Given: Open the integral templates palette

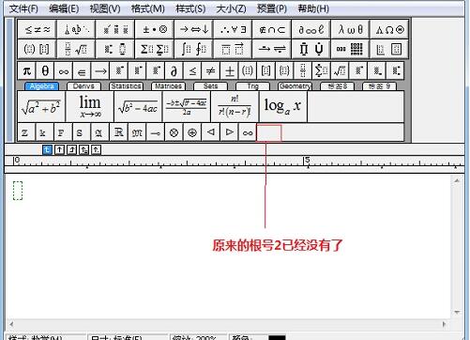Looking at the screenshot, I should [x=193, y=49].
